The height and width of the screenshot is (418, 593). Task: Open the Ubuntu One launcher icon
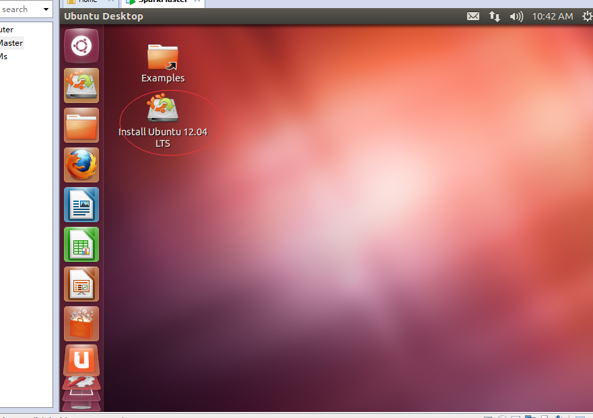click(81, 359)
